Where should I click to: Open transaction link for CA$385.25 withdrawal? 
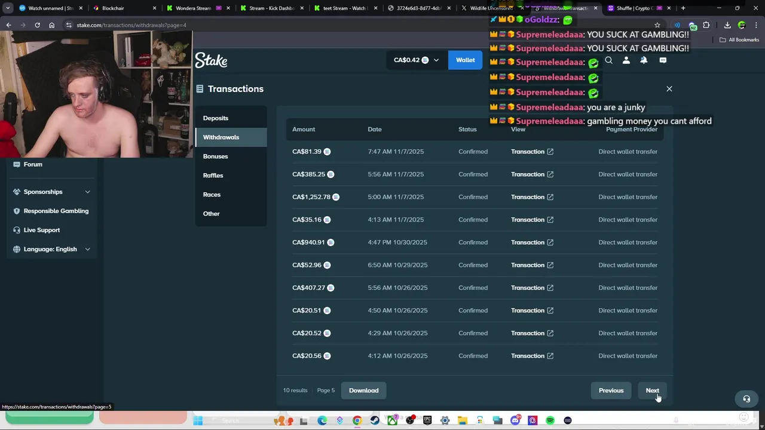point(532,174)
